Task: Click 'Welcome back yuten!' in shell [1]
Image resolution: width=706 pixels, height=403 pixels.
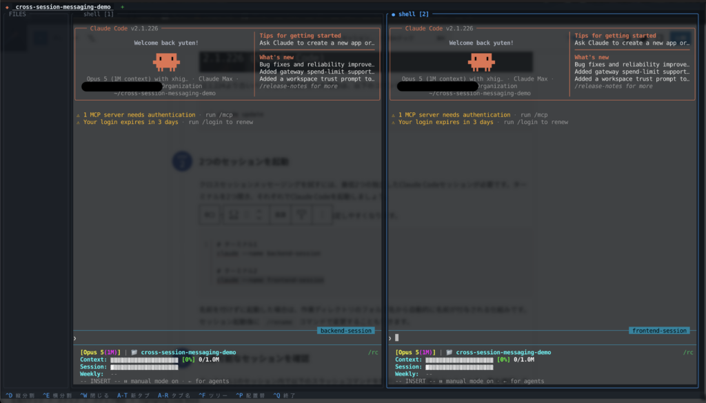Action: (166, 43)
